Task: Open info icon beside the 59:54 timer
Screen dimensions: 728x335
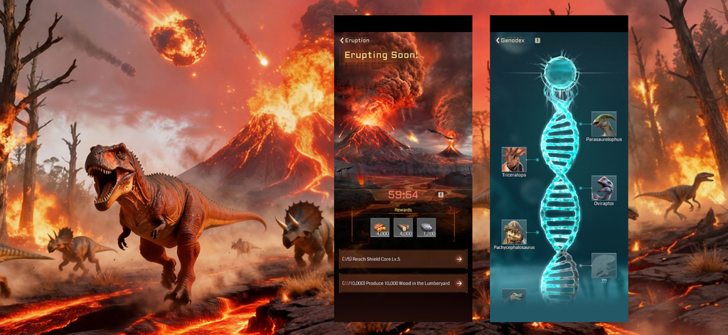Action: coord(441,195)
